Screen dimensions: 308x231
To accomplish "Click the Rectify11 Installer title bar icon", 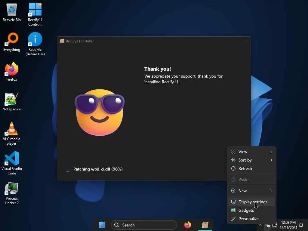I will [x=62, y=41].
